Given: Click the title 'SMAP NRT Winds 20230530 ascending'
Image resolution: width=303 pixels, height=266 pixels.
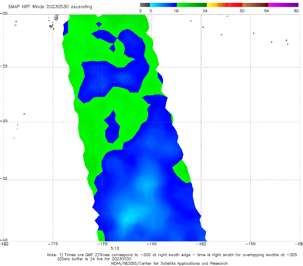Looking at the screenshot, I should pyautogui.click(x=50, y=7).
